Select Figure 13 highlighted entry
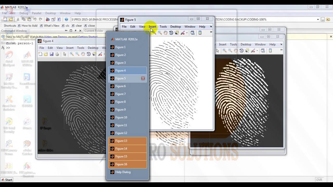333x187 pixels. 127,141
